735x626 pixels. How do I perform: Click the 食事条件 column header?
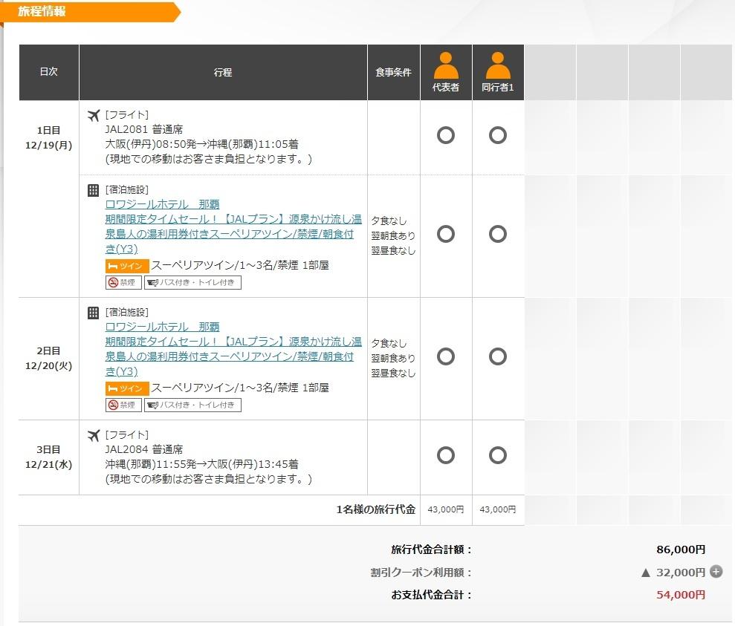tap(394, 73)
